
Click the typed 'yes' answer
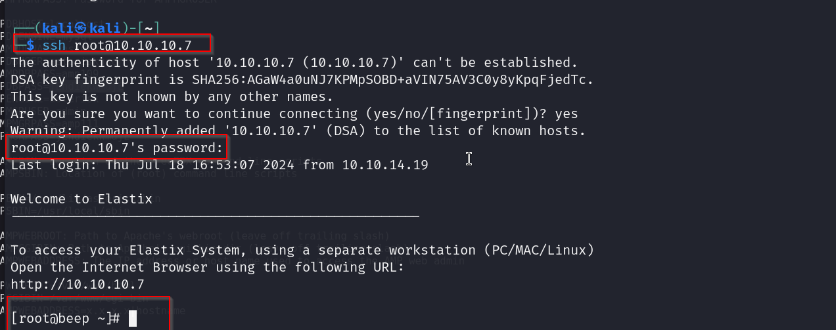[x=566, y=113]
